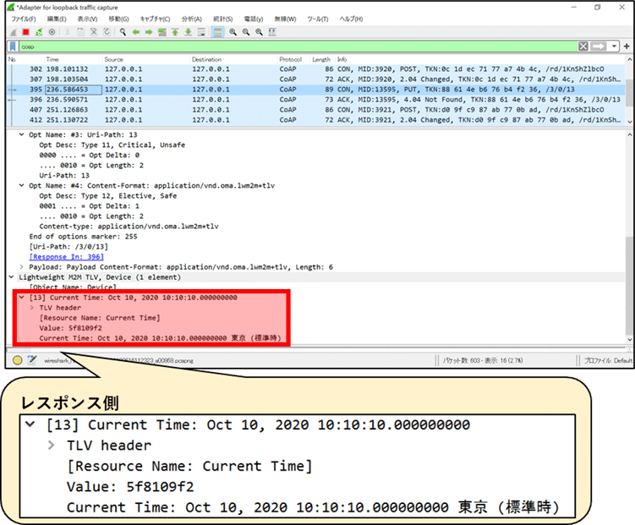Image resolution: width=635 pixels, height=525 pixels.
Task: Open the 表示(V) menu
Action: [x=87, y=19]
